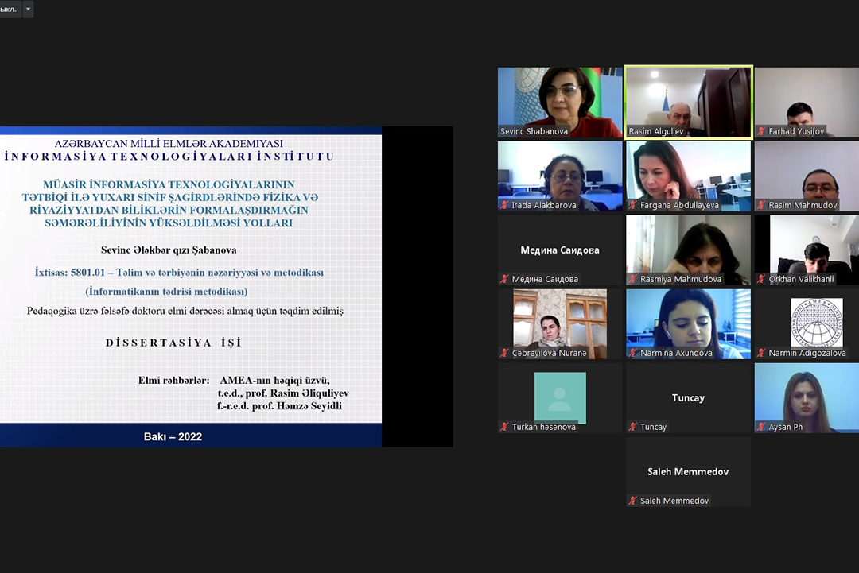The width and height of the screenshot is (859, 573).
Task: Click muted mic icon next to Irada Alakbarova
Action: [504, 205]
